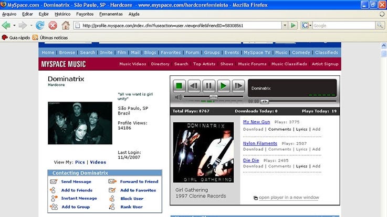Click the Google search input box
The image size is (387, 217).
click(344, 25)
